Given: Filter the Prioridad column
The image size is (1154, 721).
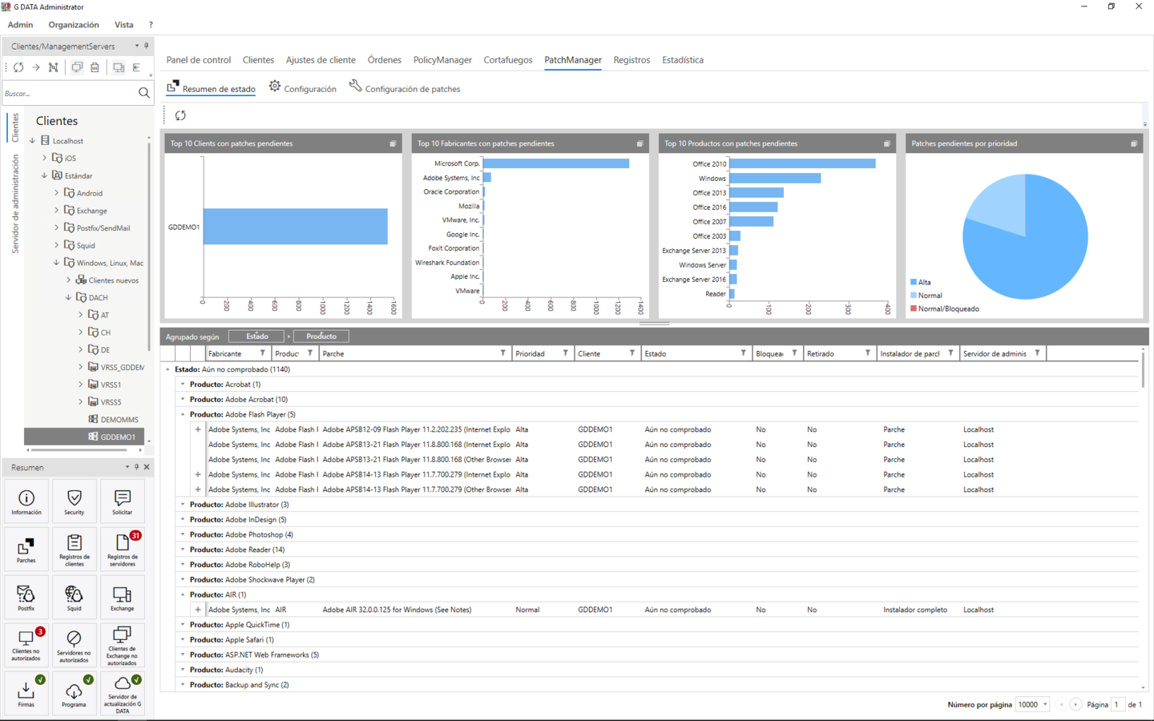Looking at the screenshot, I should [565, 353].
